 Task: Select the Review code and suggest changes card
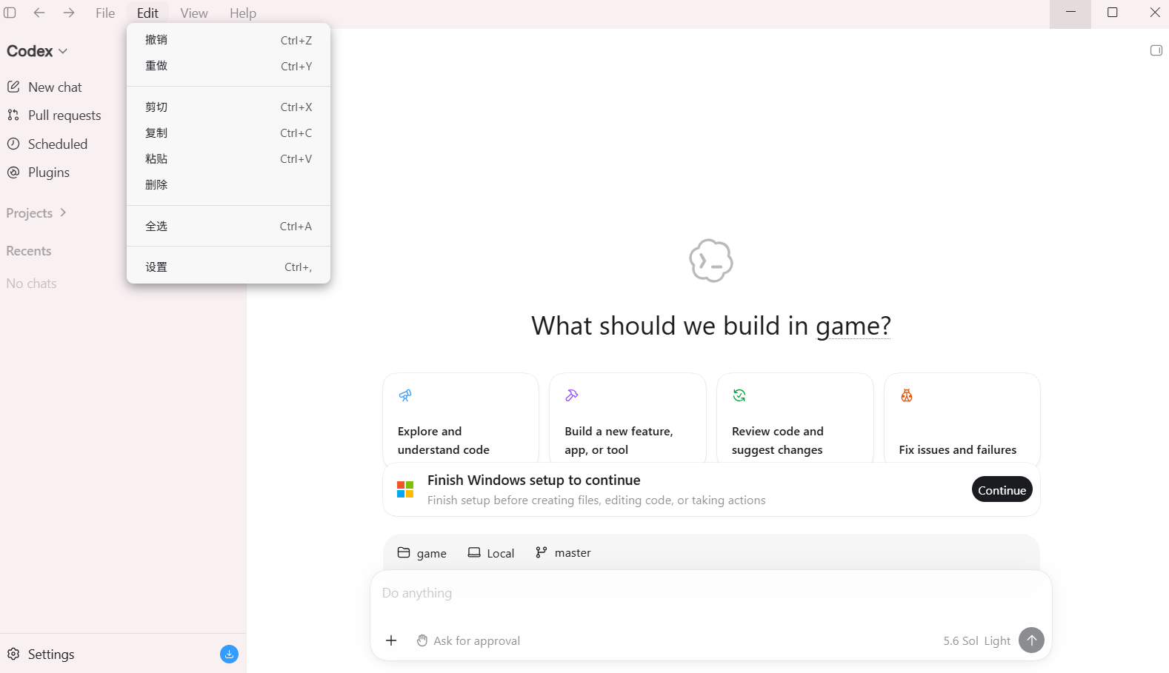795,418
